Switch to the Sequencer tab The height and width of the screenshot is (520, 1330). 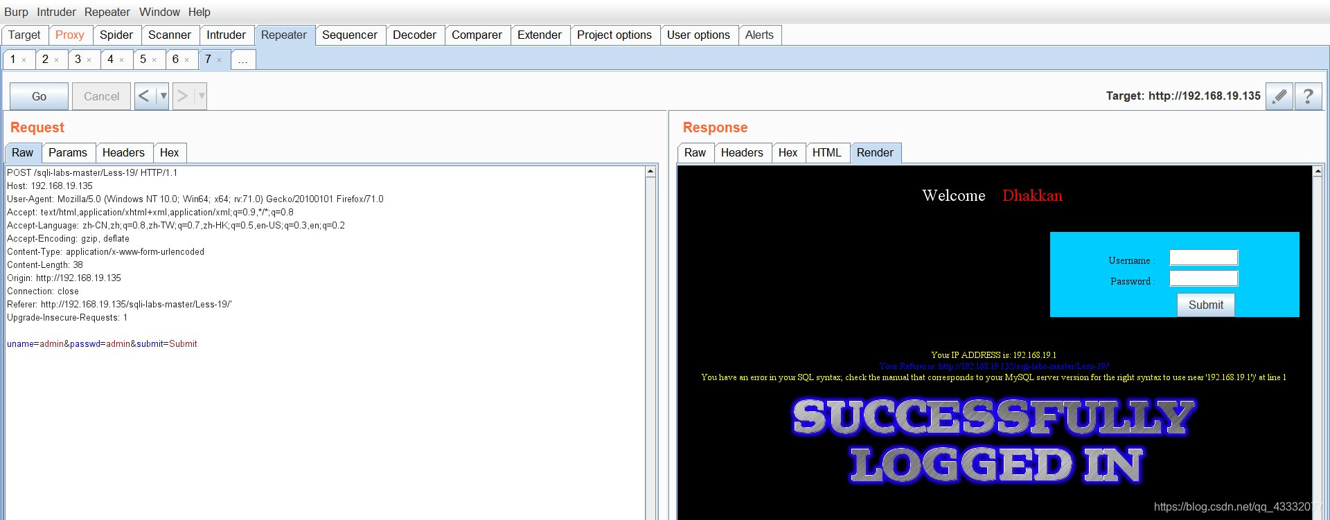tap(350, 35)
